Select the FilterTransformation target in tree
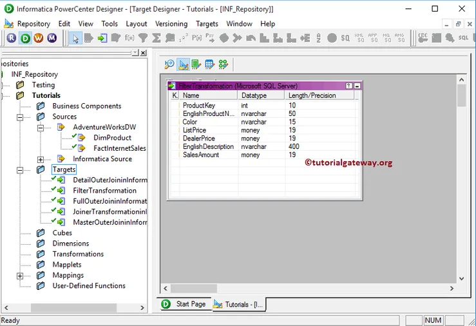476x326 pixels. coord(104,191)
